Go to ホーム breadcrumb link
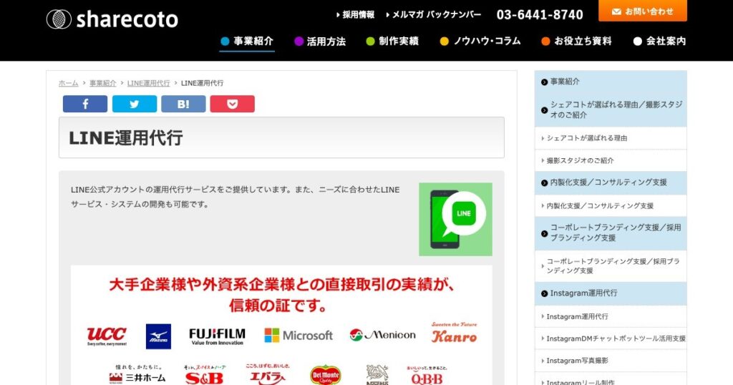 point(69,83)
